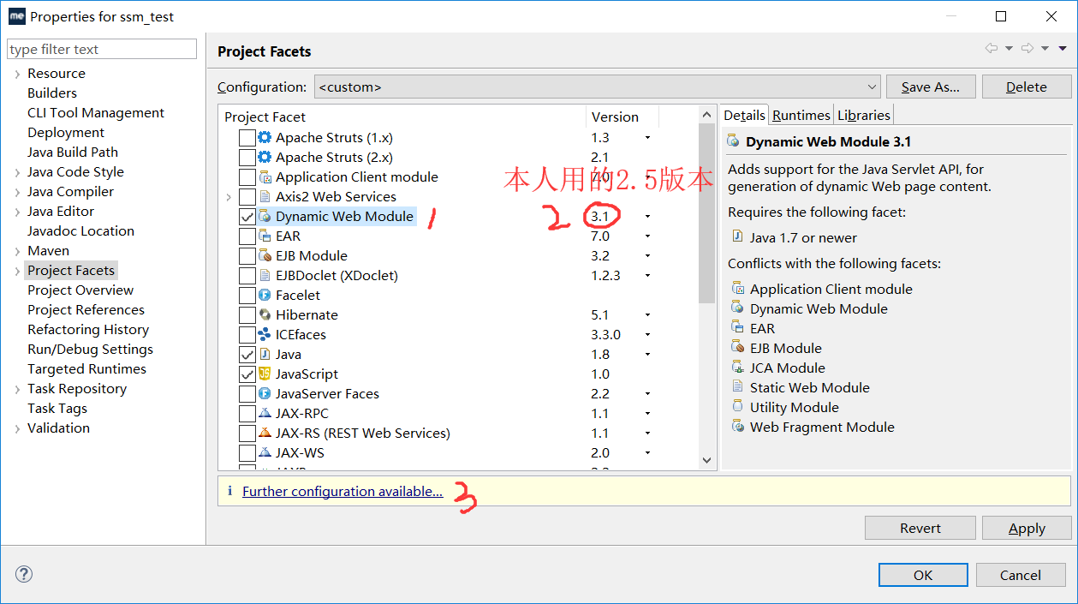Click the JAX-RPC facet icon
Screen dimensions: 1078x604
[265, 413]
